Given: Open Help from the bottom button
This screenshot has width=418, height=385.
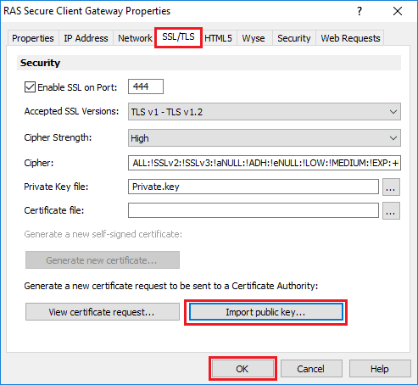Looking at the screenshot, I should [380, 369].
